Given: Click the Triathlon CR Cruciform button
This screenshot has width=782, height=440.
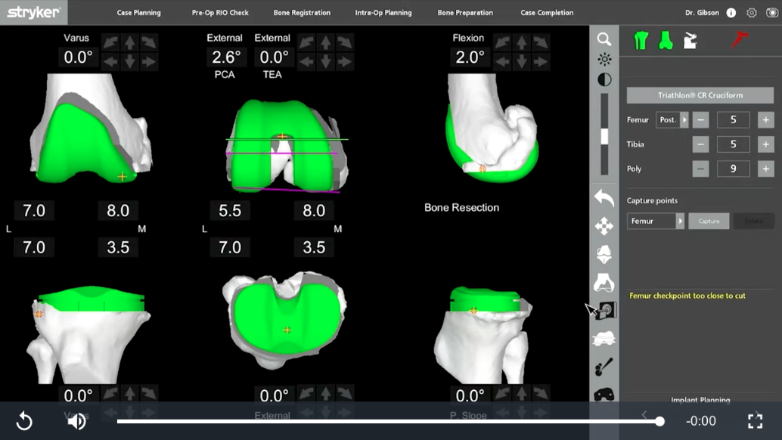Looking at the screenshot, I should coord(700,95).
